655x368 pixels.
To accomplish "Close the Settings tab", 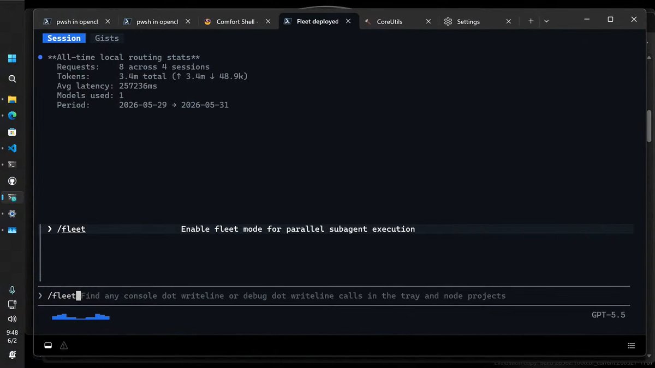I will 509,21.
